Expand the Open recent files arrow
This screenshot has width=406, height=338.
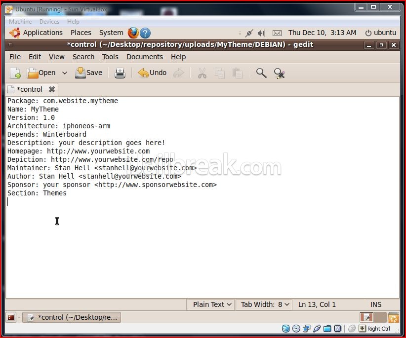[x=64, y=73]
